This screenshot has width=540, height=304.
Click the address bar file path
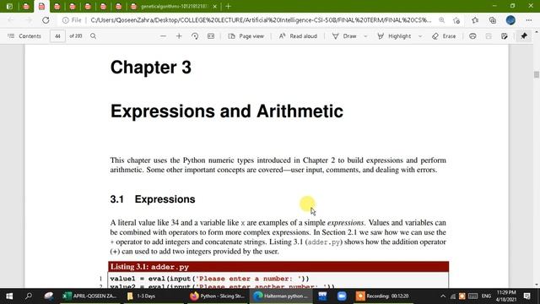click(261, 20)
